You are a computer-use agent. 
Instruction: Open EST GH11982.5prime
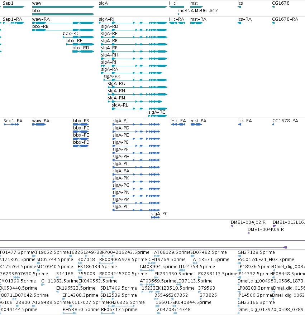(43, 285)
